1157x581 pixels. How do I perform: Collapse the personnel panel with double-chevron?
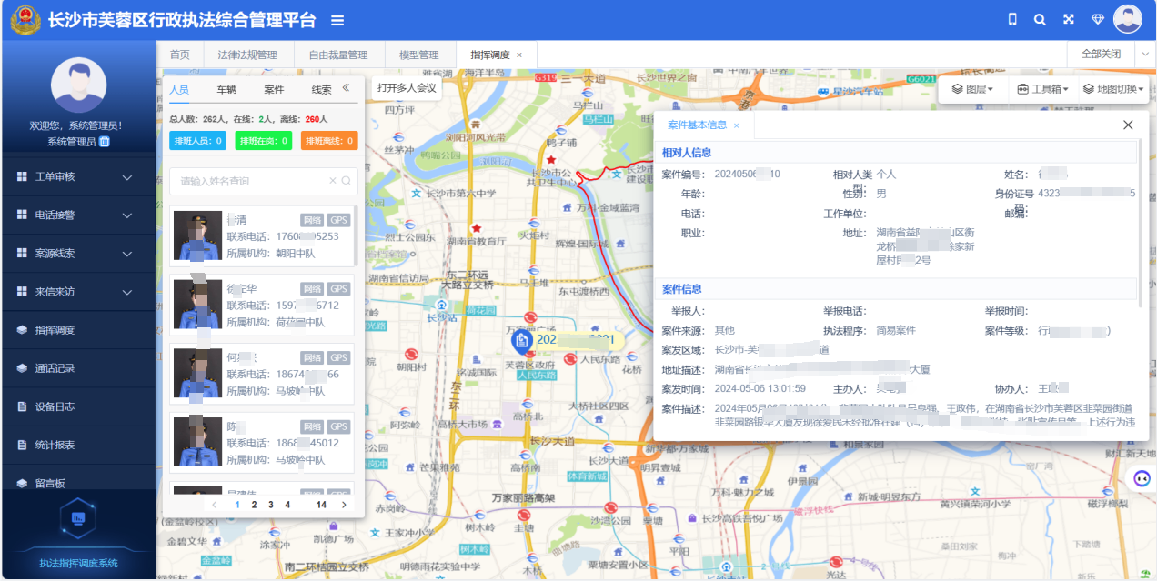346,88
